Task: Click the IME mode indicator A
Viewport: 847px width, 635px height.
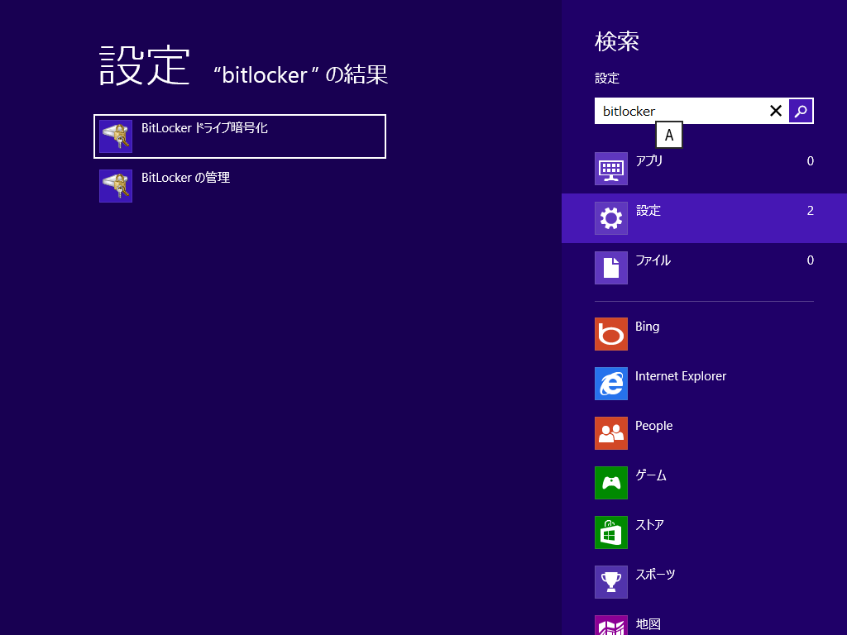Action: [x=668, y=135]
